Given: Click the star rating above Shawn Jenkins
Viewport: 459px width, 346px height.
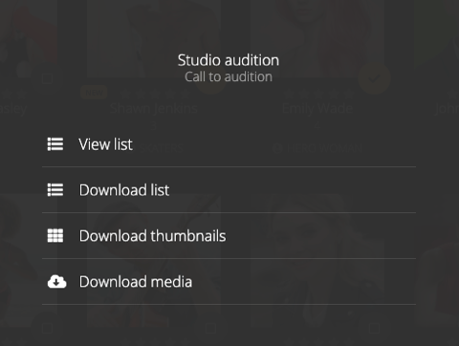Looking at the screenshot, I should 154,93.
